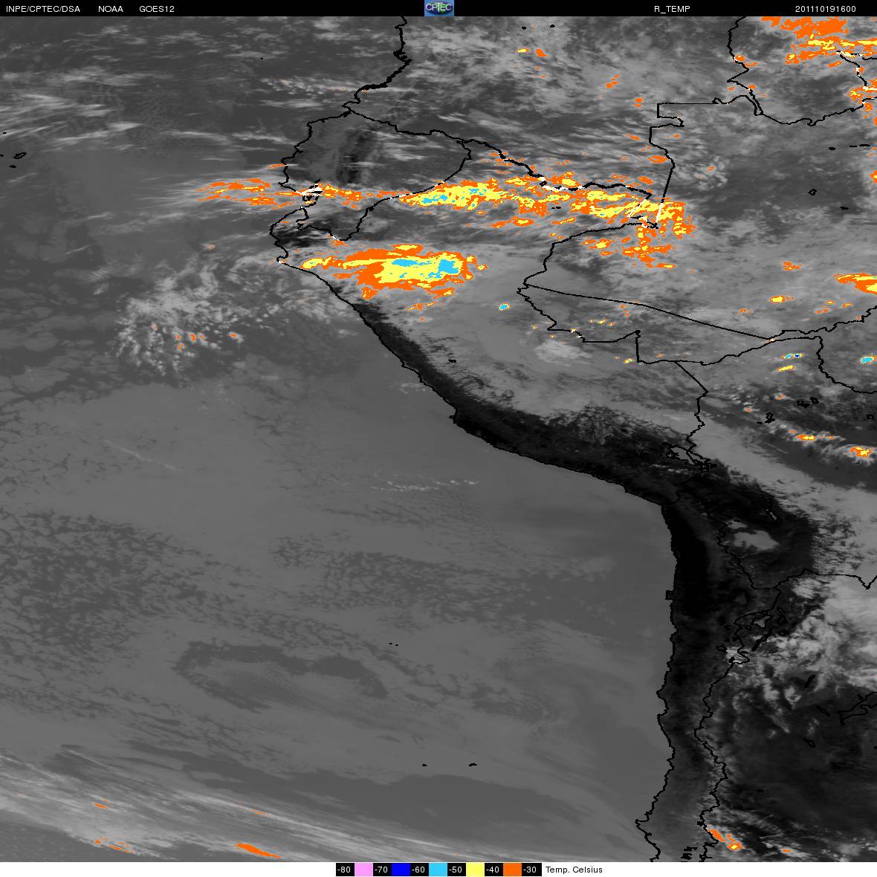
Task: Click the CPTEC logo in the header
Action: [x=439, y=8]
